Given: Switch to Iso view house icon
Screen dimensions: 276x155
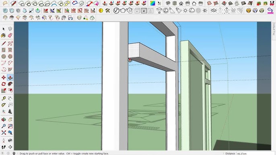Looking at the screenshot, I should pyautogui.click(x=168, y=3).
